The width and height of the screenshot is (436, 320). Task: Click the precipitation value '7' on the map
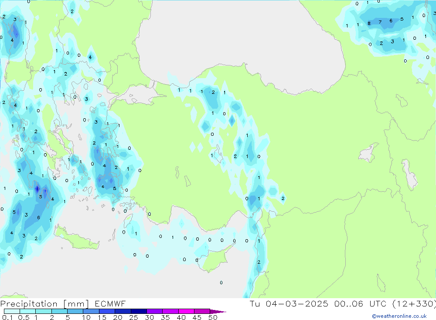pyautogui.click(x=380, y=22)
